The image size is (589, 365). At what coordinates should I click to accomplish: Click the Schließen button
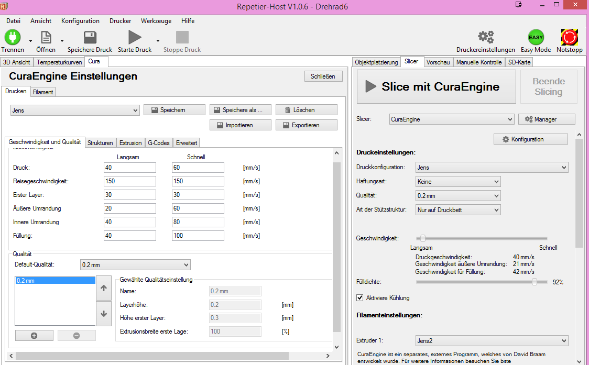[323, 76]
